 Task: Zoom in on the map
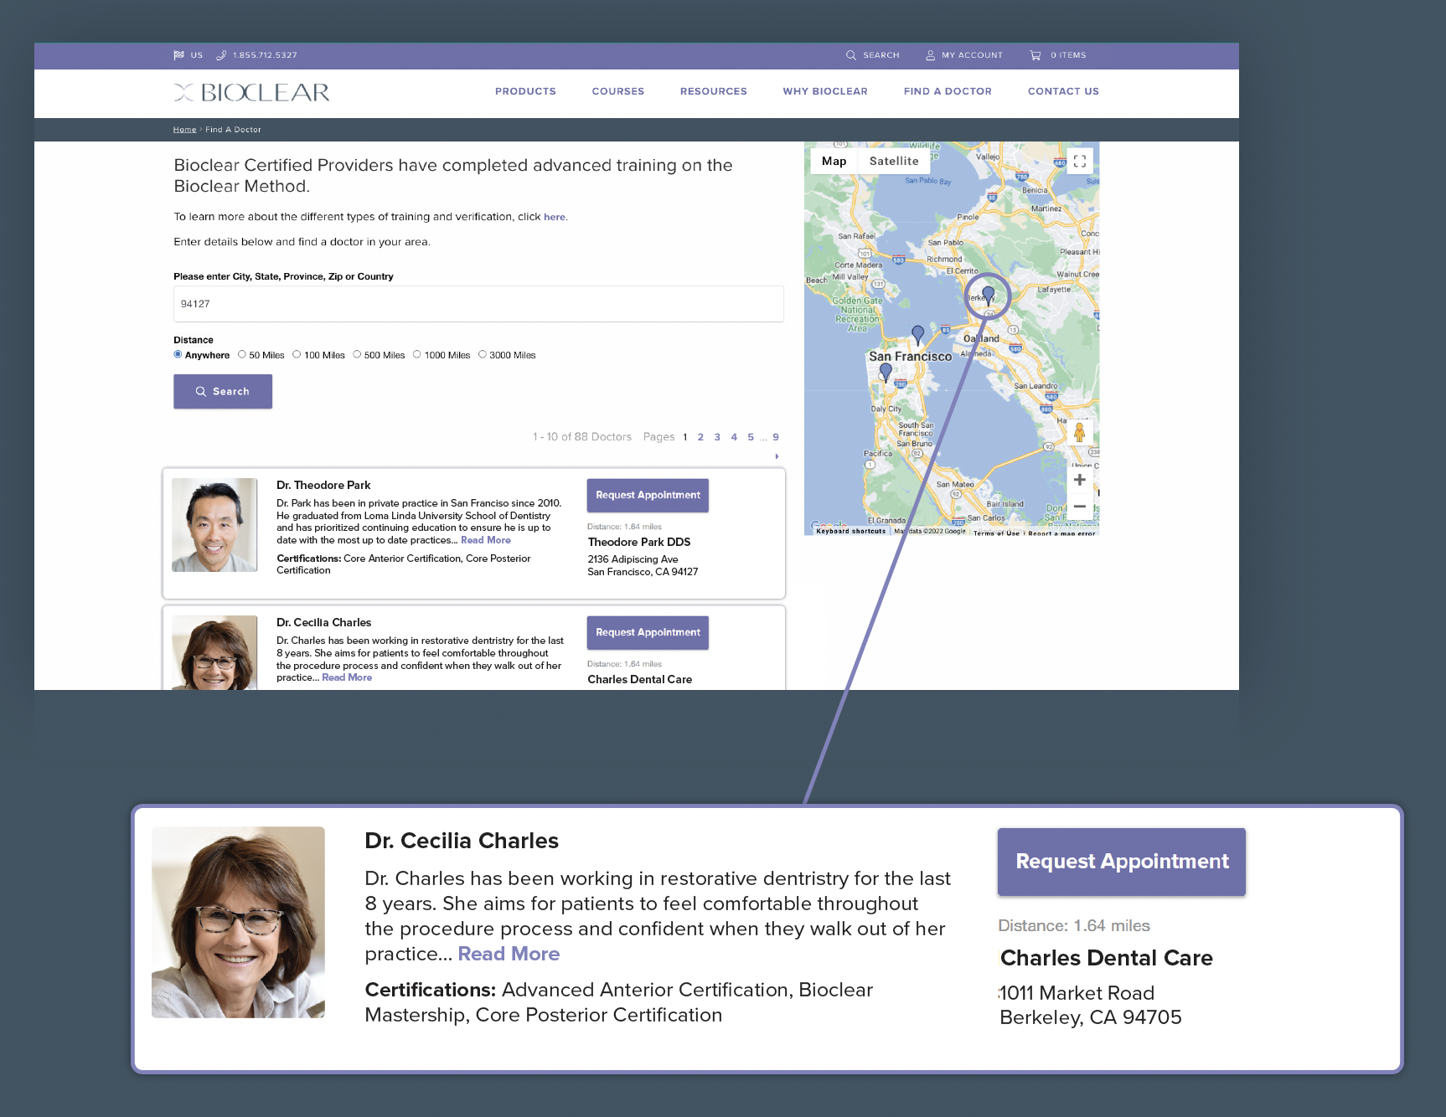tap(1080, 480)
